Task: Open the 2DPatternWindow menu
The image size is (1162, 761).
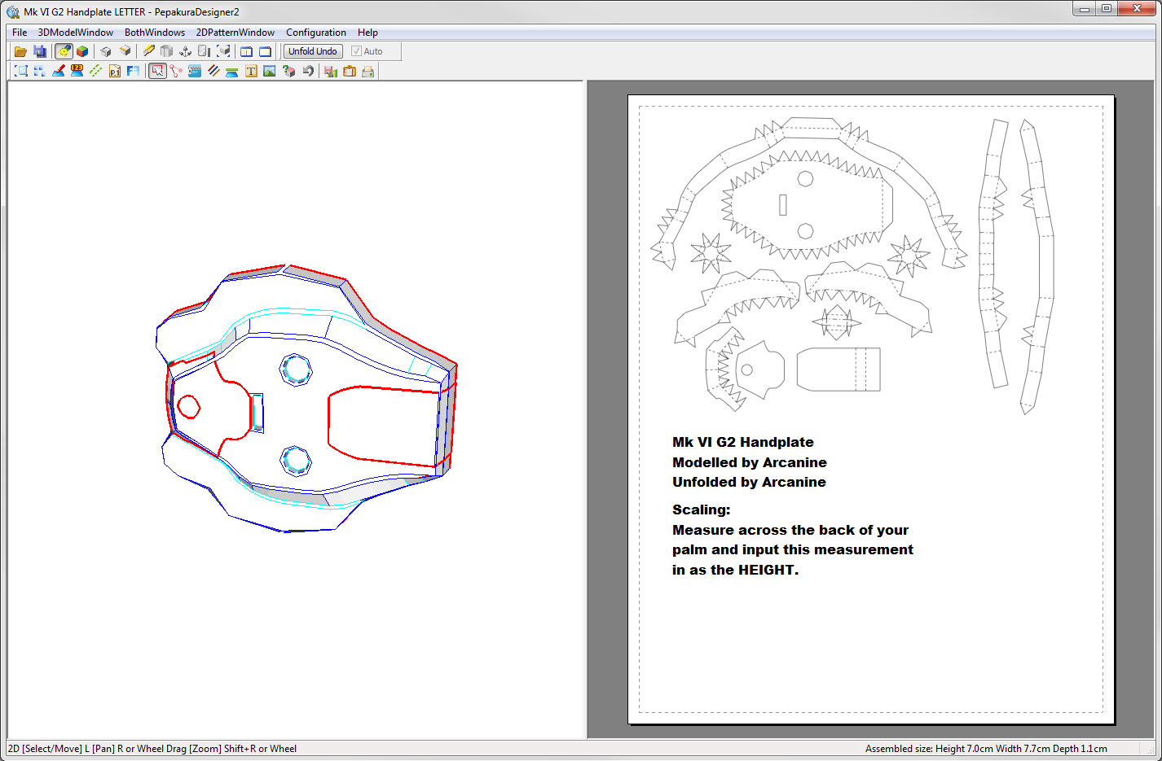Action: tap(235, 33)
